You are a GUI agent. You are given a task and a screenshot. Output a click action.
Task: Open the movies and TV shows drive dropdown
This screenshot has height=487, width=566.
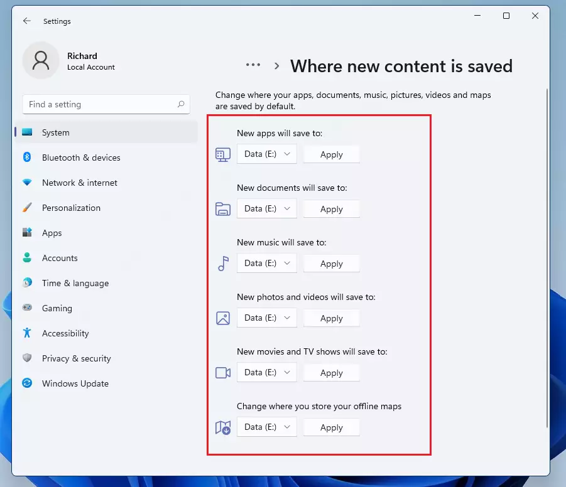point(267,372)
